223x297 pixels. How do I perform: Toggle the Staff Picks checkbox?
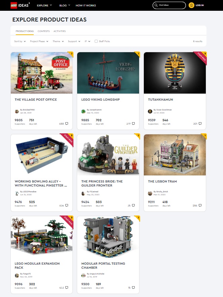tap(96, 41)
